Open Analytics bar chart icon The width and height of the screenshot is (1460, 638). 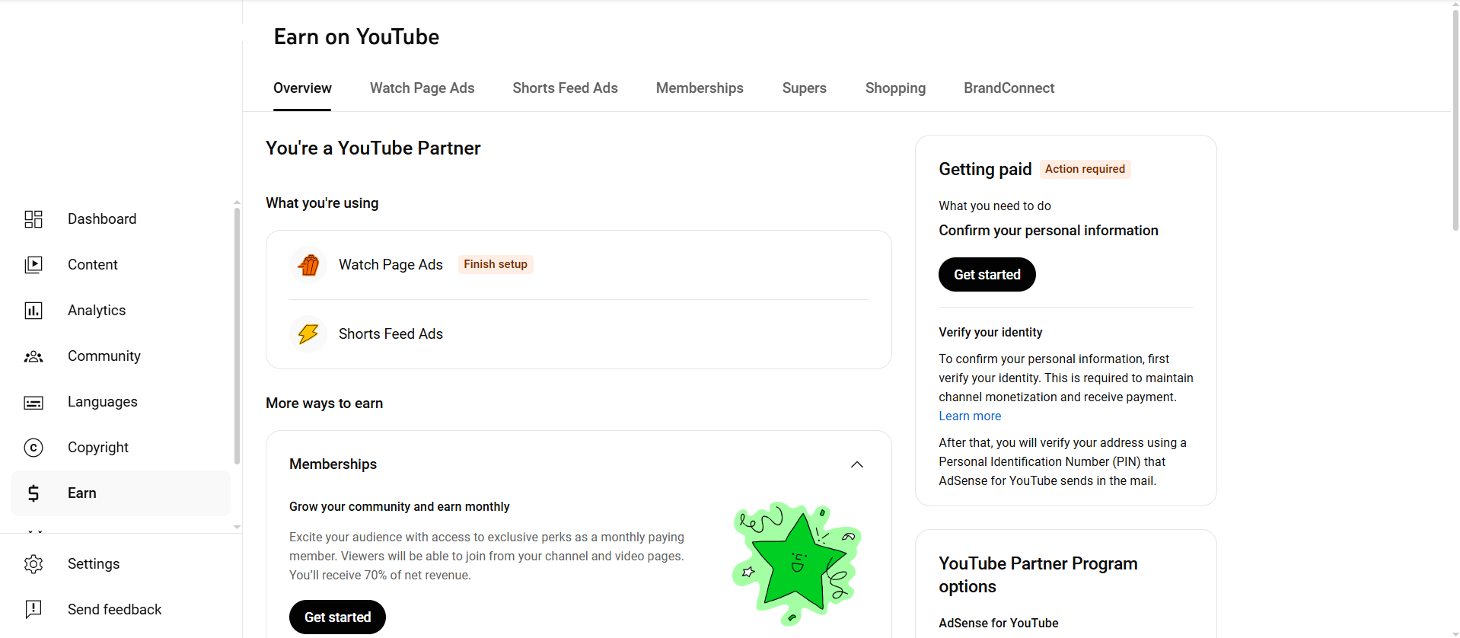pyautogui.click(x=33, y=311)
